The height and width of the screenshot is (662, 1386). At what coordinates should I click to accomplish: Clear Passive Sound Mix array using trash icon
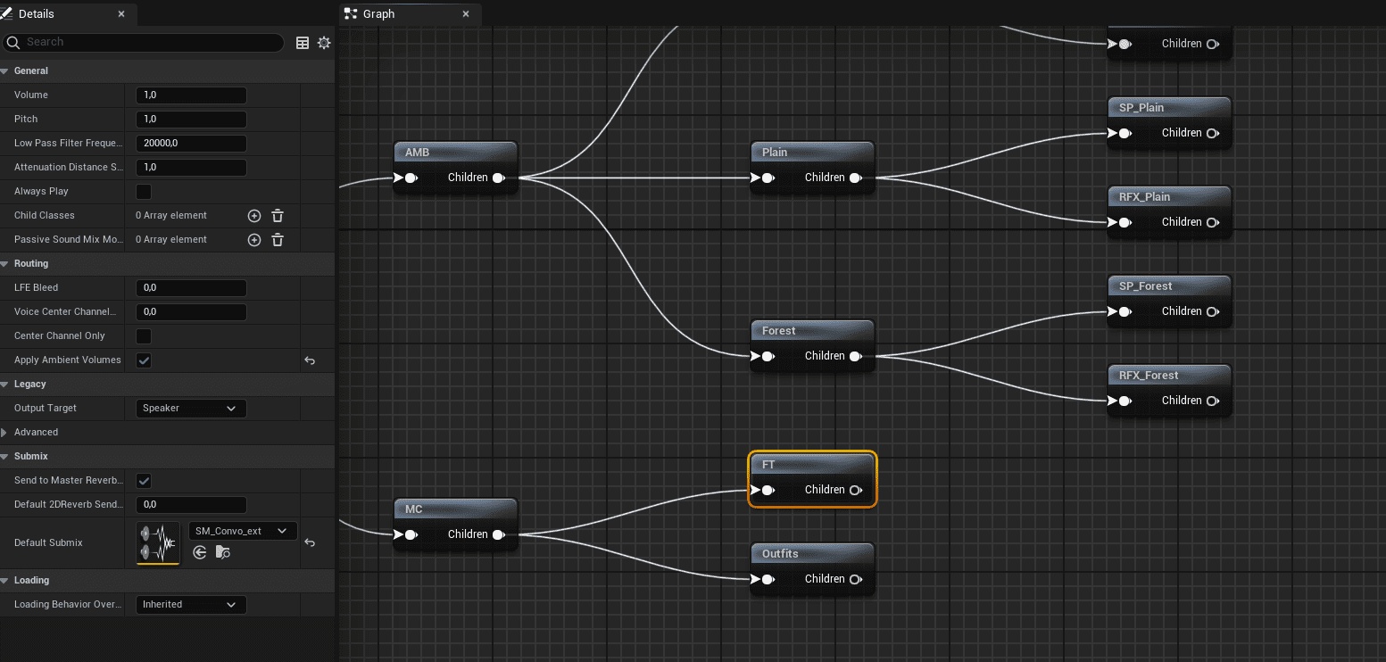coord(278,240)
